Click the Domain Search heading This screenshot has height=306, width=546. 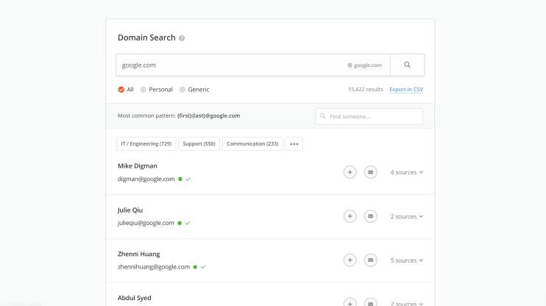(x=146, y=38)
